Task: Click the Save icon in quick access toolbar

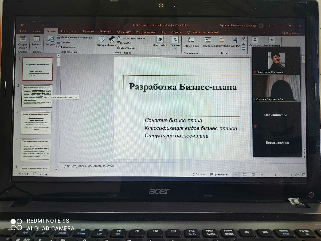Action: click(x=23, y=25)
